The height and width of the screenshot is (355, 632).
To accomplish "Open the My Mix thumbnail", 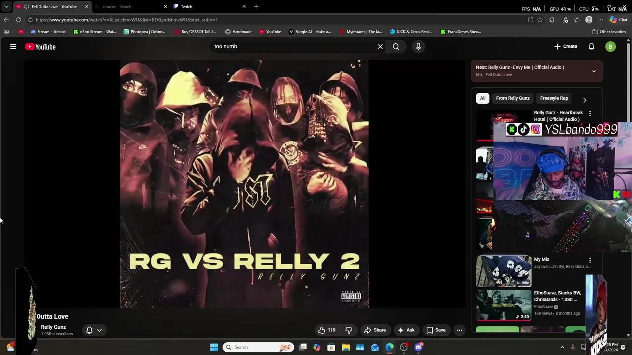I will (504, 271).
